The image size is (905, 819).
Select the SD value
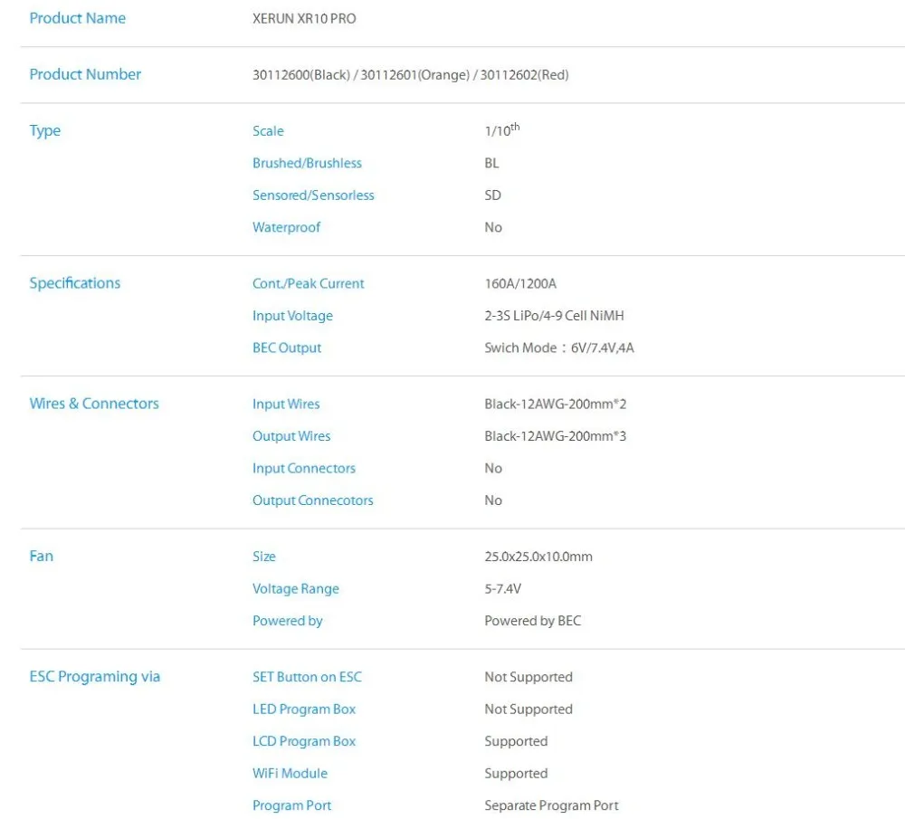click(x=493, y=195)
